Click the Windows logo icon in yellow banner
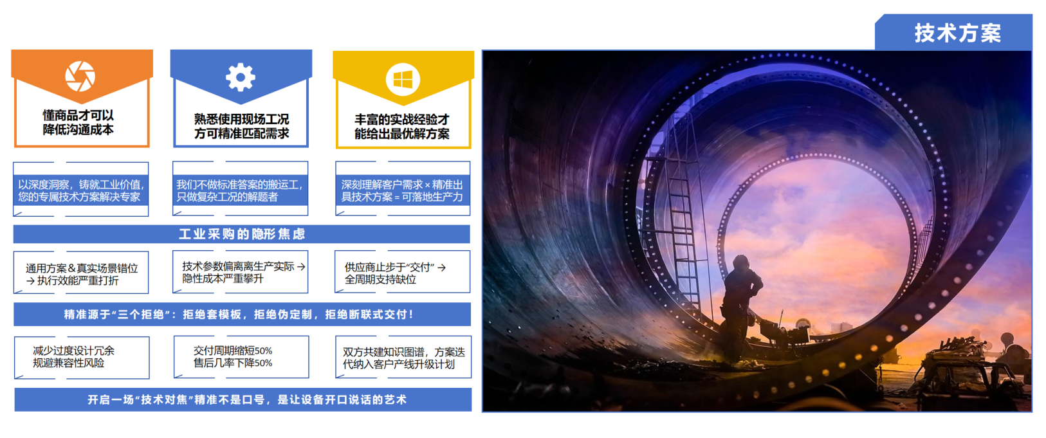The width and height of the screenshot is (1046, 438). (x=403, y=80)
